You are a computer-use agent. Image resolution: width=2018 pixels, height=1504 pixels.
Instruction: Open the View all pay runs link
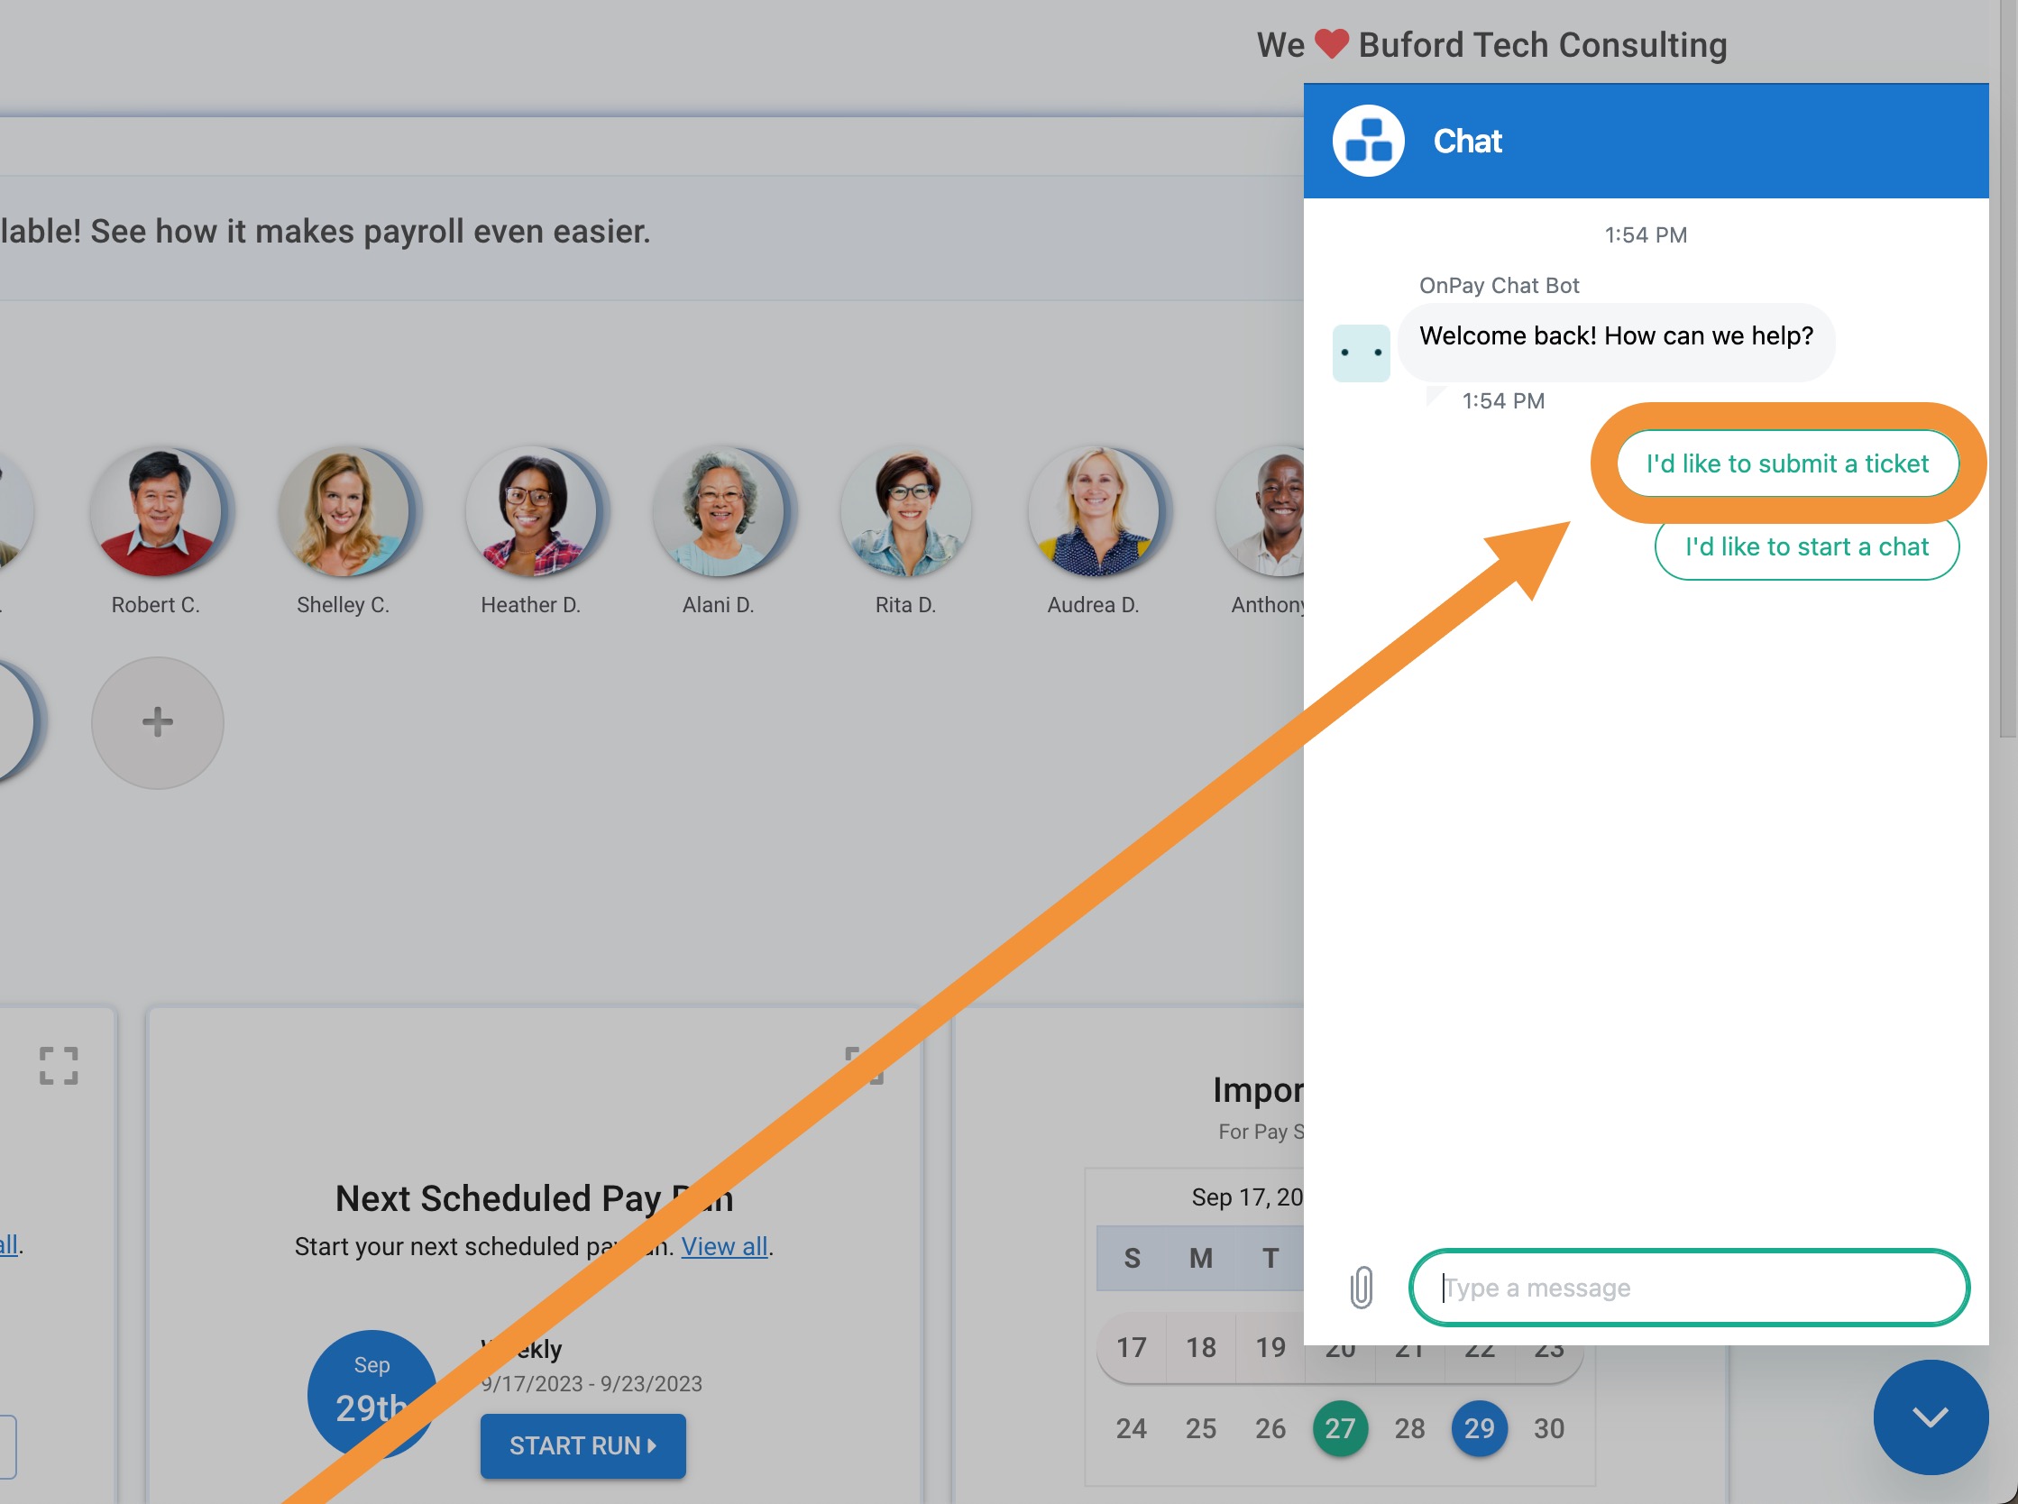coord(724,1246)
